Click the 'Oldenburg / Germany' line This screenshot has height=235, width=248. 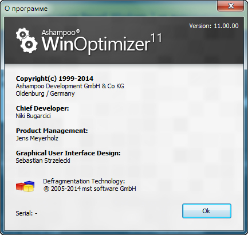pos(45,93)
